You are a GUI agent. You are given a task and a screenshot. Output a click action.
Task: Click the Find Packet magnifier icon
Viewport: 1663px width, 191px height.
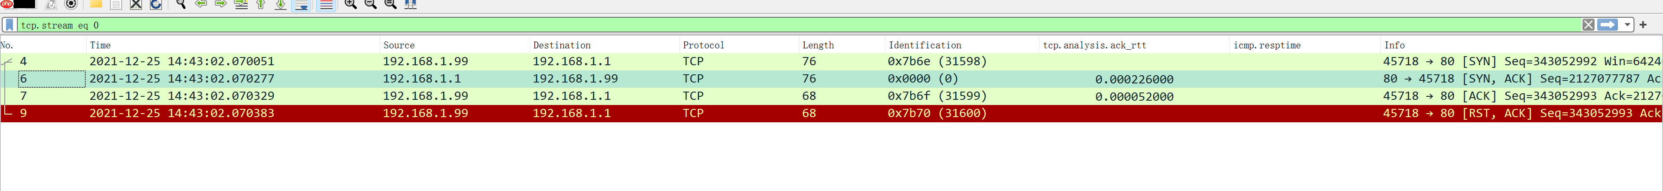[x=181, y=4]
